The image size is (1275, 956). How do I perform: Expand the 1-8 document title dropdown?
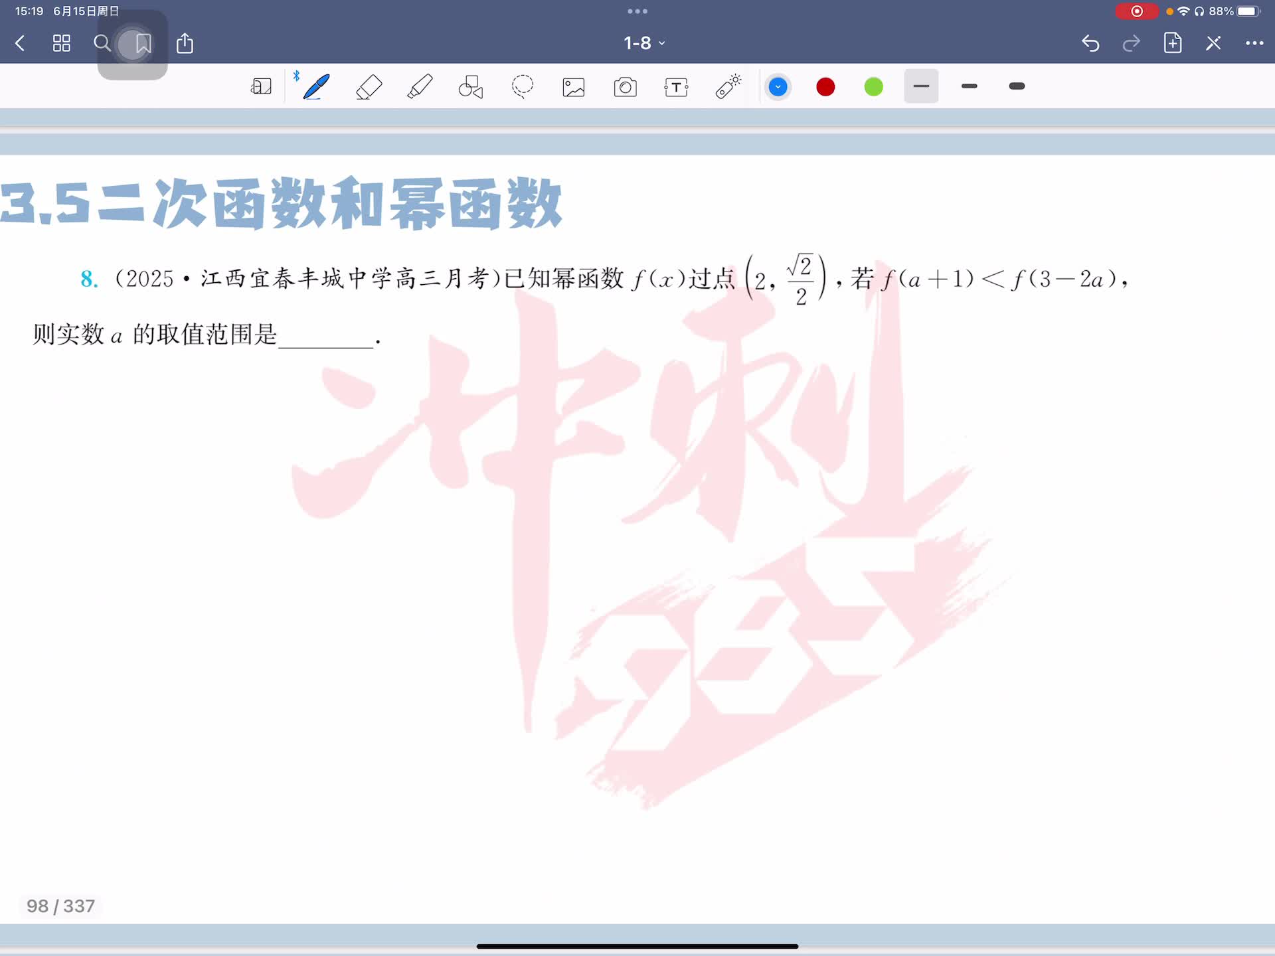pos(643,43)
